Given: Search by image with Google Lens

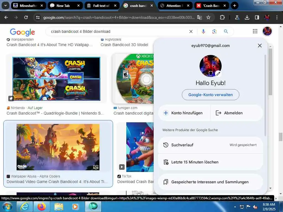Looking at the screenshot, I should pos(214,31).
